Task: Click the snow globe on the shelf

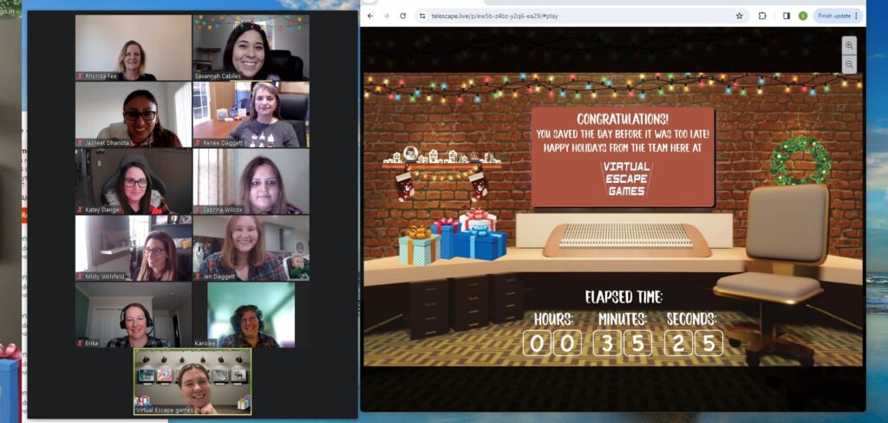Action: (x=411, y=153)
